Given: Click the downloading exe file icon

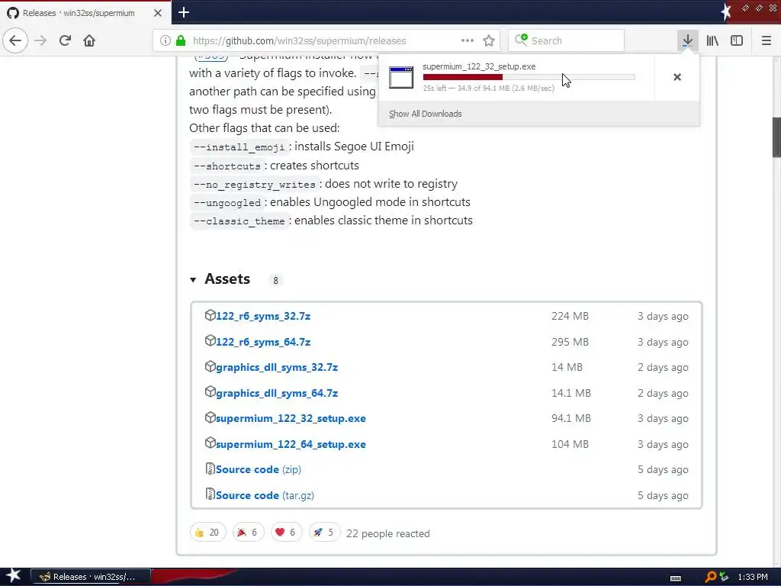Looking at the screenshot, I should coord(401,77).
